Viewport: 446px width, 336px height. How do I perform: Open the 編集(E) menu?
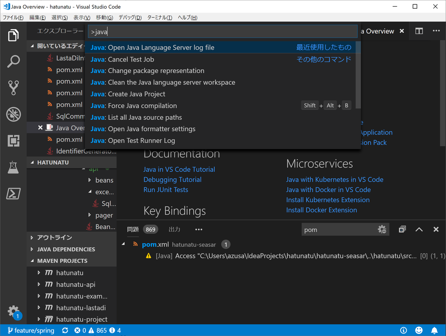(37, 17)
